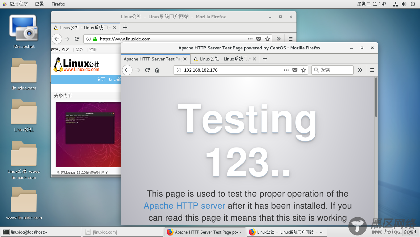Open the hamburger menu in the Linux公社 window
420x237 pixels.
(x=291, y=39)
